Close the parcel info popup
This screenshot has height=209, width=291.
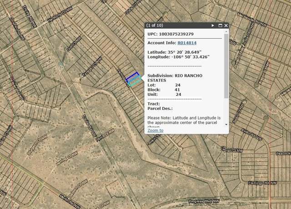226,25
